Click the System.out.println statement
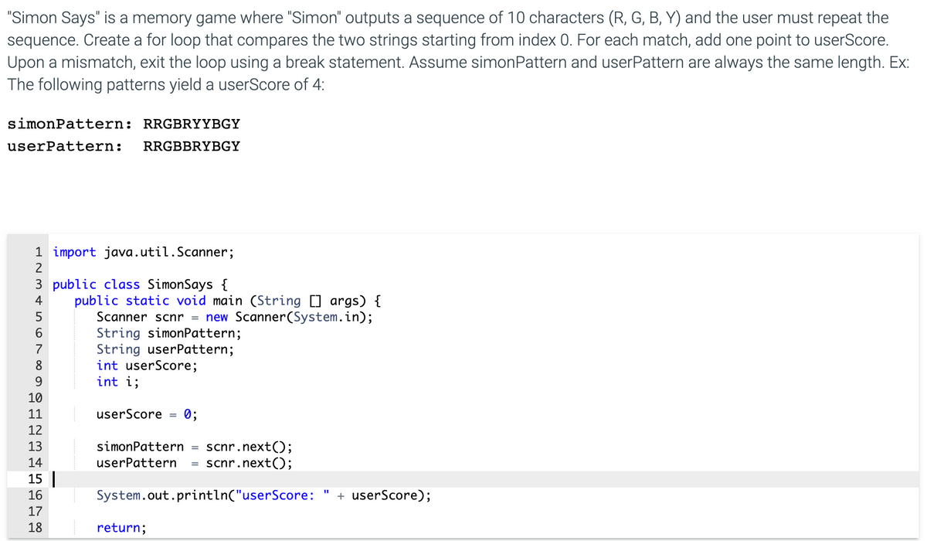This screenshot has height=541, width=927. coord(263,495)
